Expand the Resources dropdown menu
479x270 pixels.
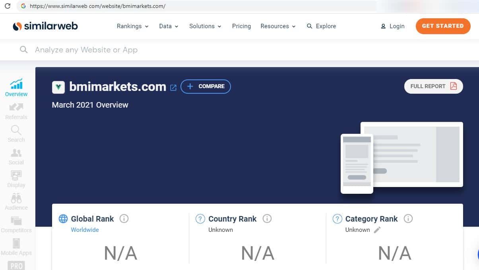(278, 26)
